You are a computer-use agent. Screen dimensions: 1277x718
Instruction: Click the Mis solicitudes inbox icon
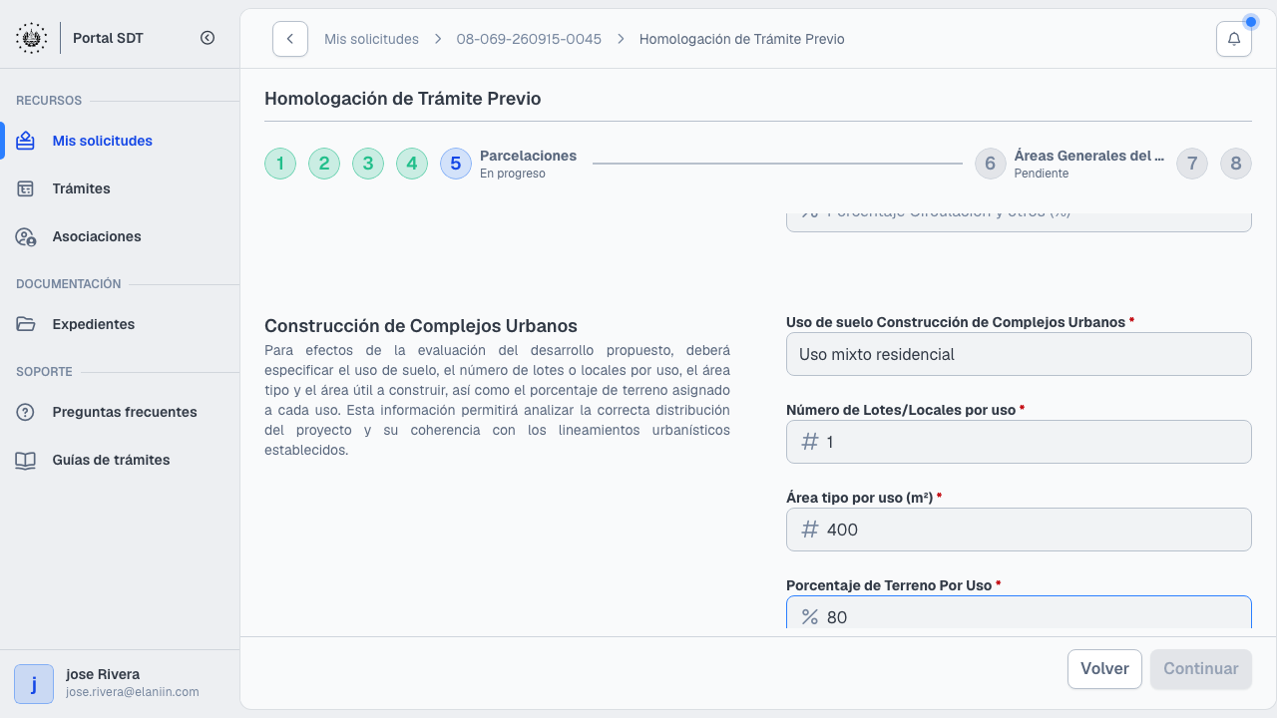coord(26,141)
